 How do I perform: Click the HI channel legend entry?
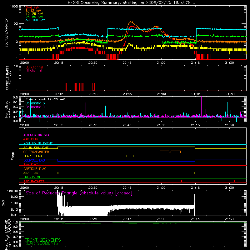(x=34, y=70)
